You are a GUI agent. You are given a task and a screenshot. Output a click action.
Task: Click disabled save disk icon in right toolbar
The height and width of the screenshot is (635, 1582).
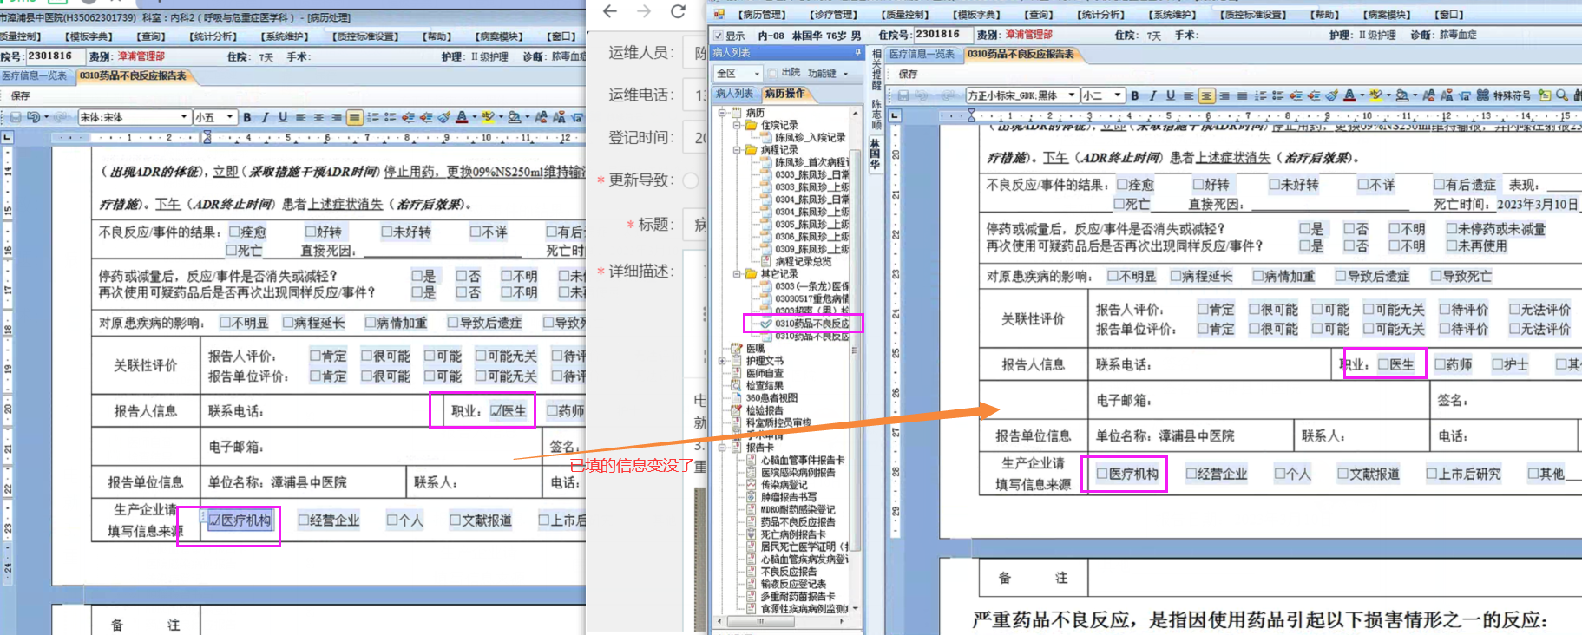pos(903,95)
